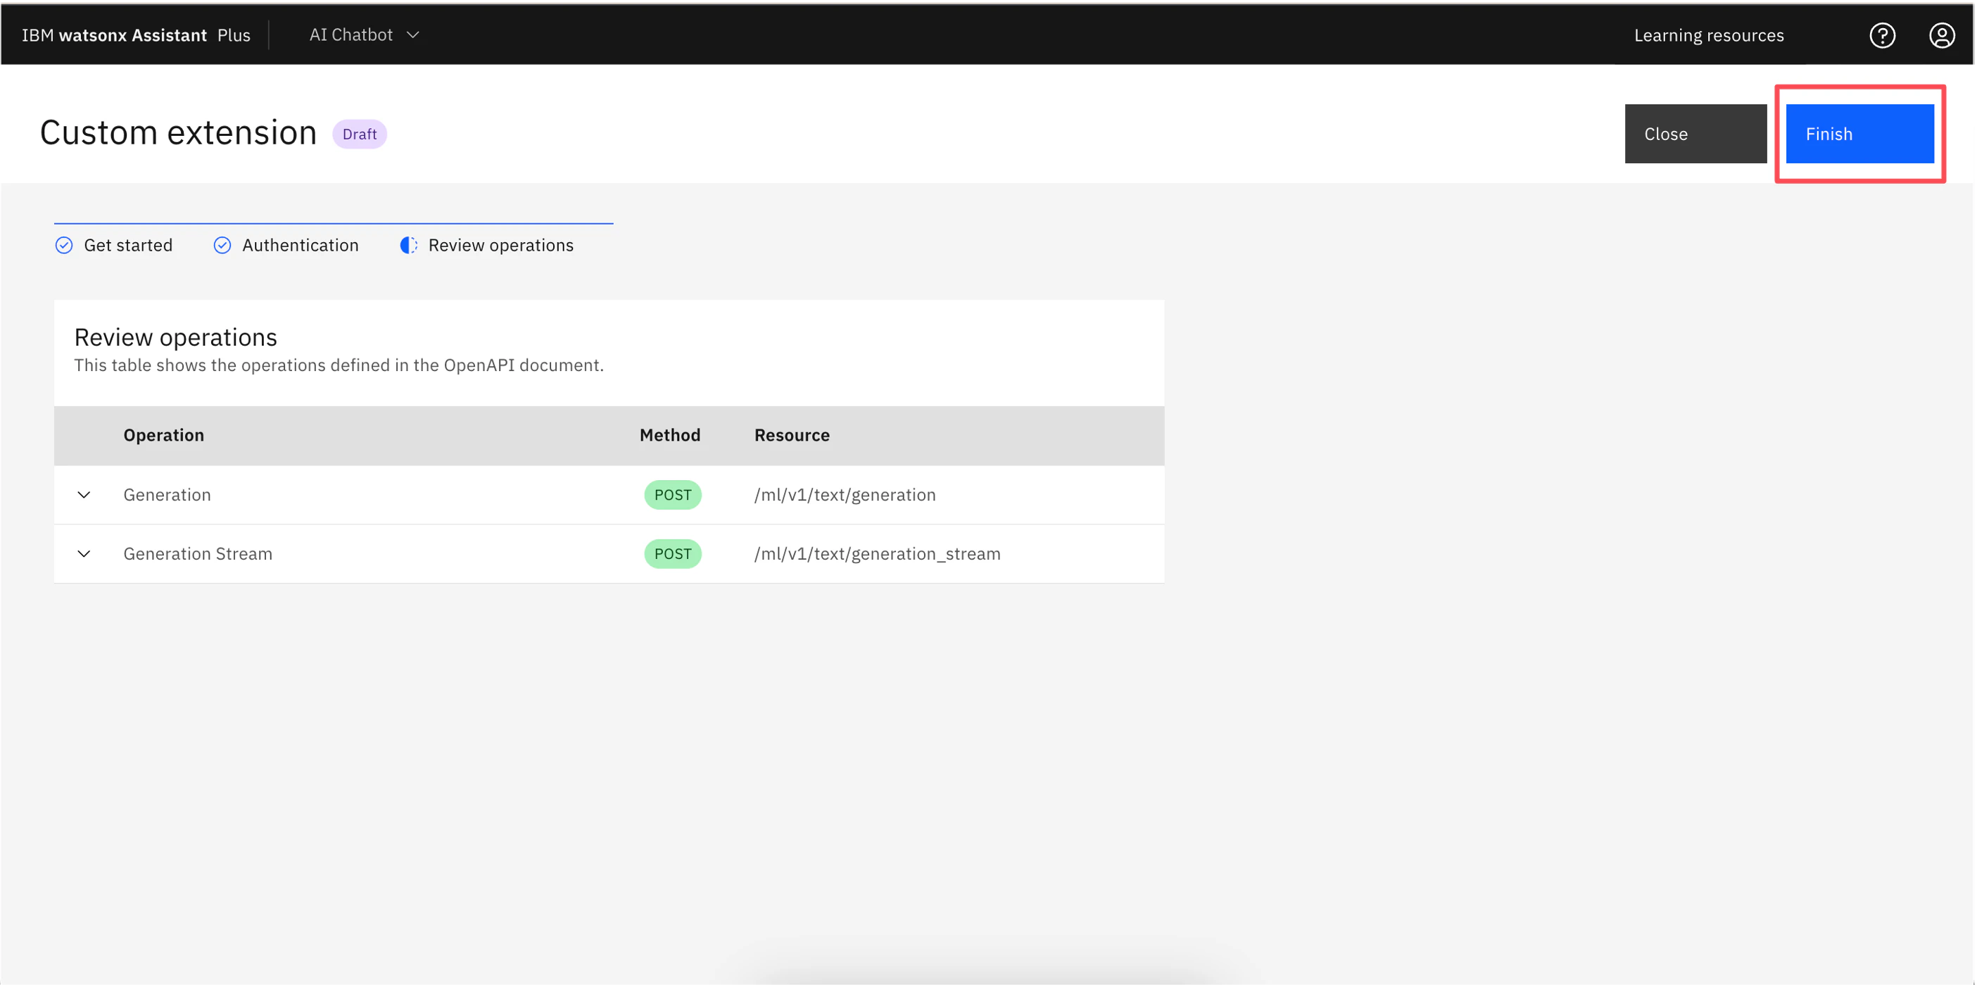Click the POST badge for Generation Stream

pos(672,554)
